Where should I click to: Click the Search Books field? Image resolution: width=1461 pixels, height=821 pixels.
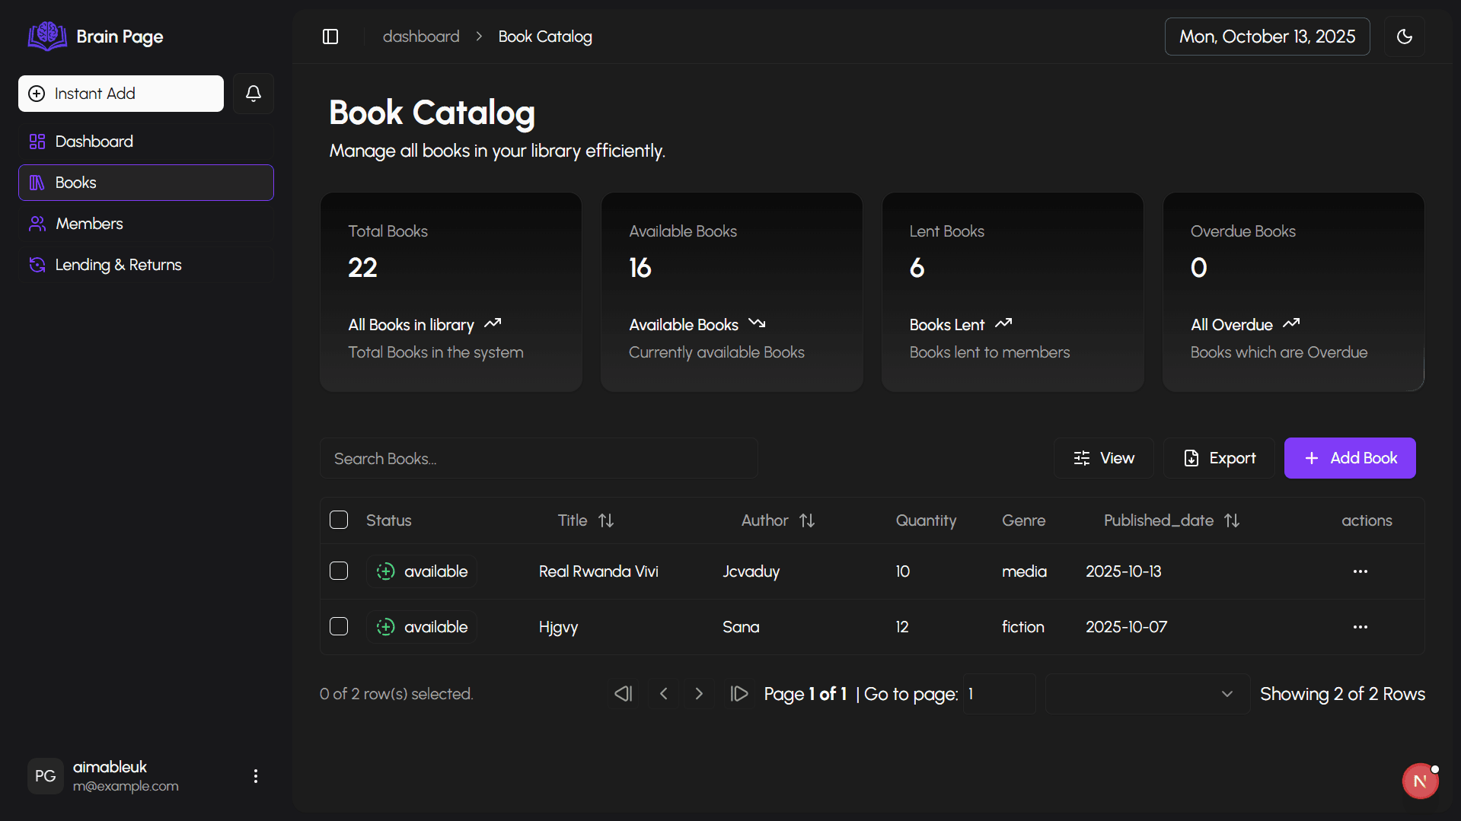539,458
